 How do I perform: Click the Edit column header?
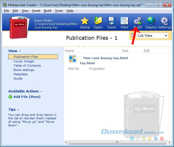[146, 51]
